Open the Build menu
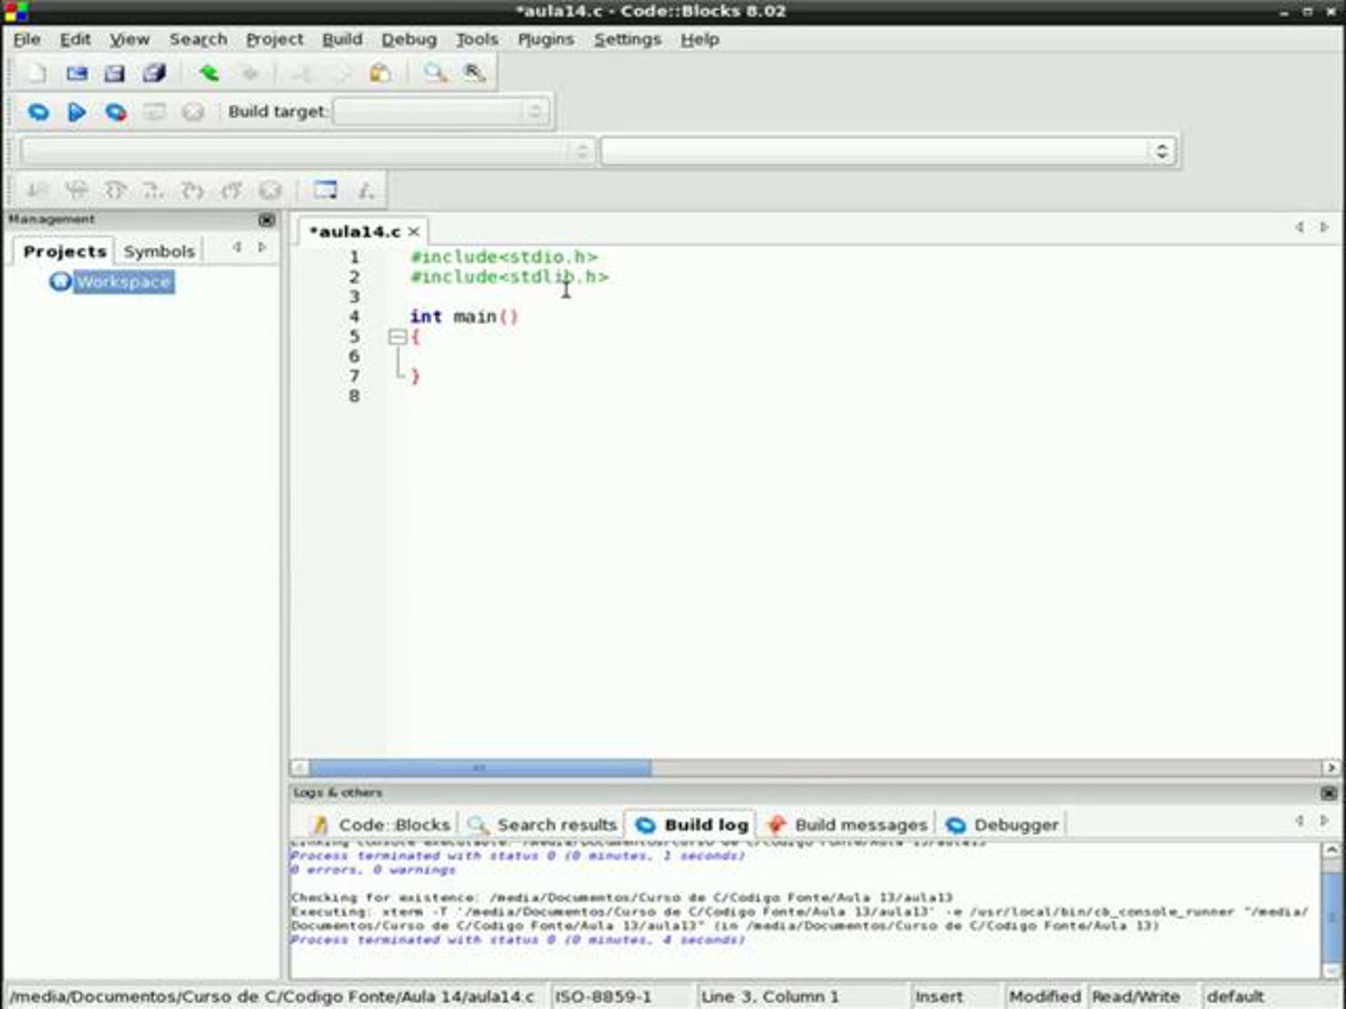The image size is (1346, 1009). (342, 40)
